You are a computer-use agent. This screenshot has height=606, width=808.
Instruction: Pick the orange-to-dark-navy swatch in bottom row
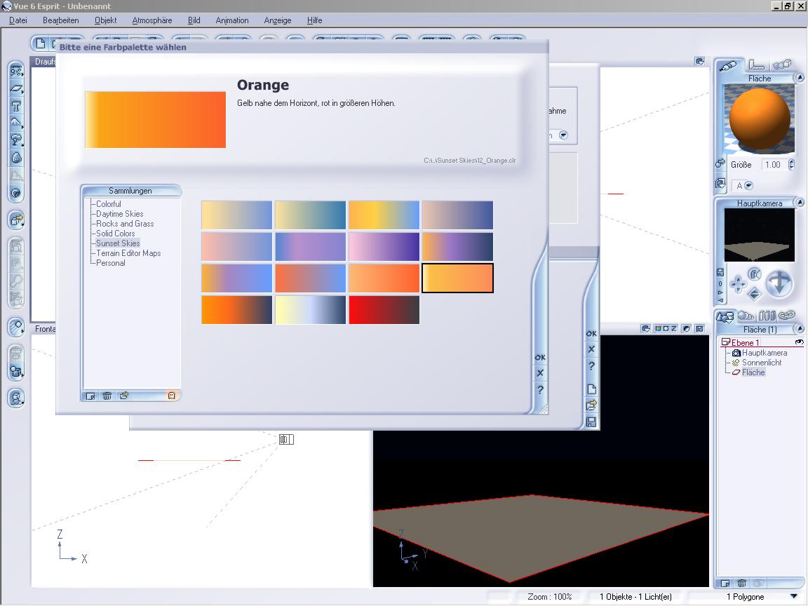point(236,310)
